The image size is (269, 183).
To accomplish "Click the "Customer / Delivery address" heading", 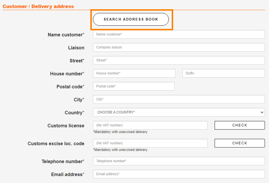I will point(38,6).
